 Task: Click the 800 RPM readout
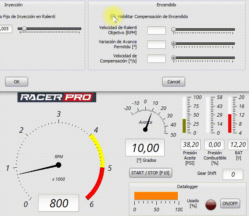(x=59, y=203)
